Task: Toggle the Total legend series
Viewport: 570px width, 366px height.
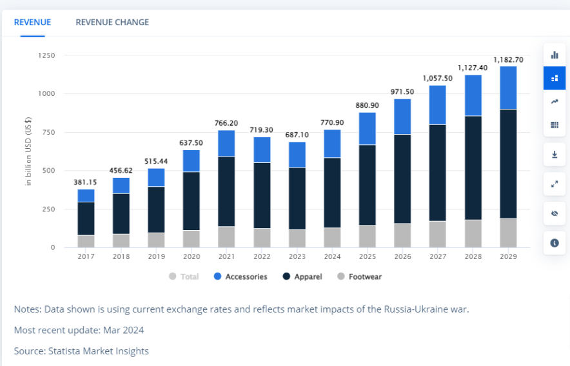Action: click(x=184, y=276)
